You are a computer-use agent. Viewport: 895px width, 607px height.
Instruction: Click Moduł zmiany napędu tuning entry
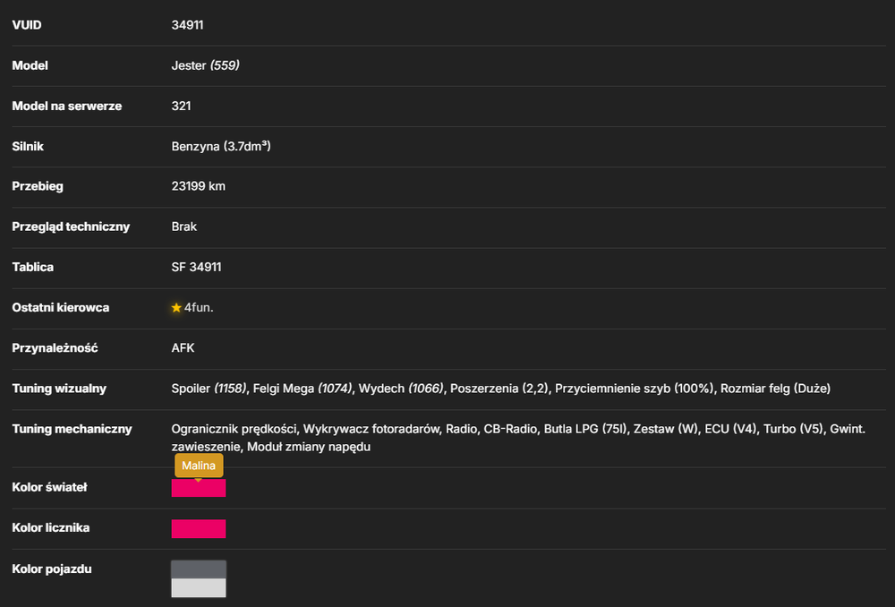pyautogui.click(x=309, y=447)
